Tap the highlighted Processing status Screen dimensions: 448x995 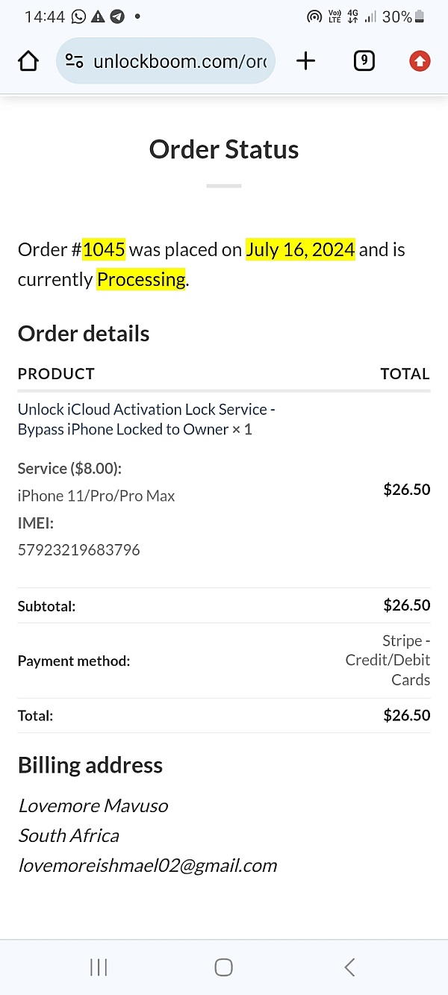pyautogui.click(x=141, y=279)
